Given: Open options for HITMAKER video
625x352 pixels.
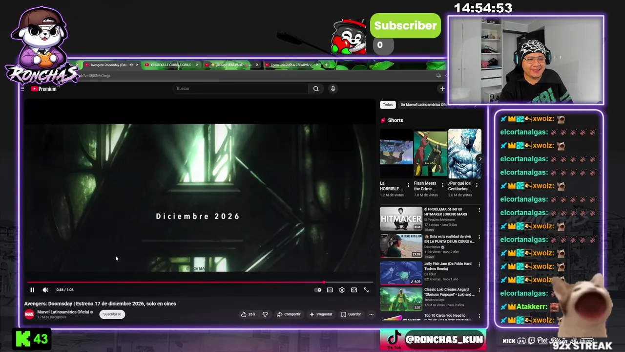Looking at the screenshot, I should tap(479, 210).
